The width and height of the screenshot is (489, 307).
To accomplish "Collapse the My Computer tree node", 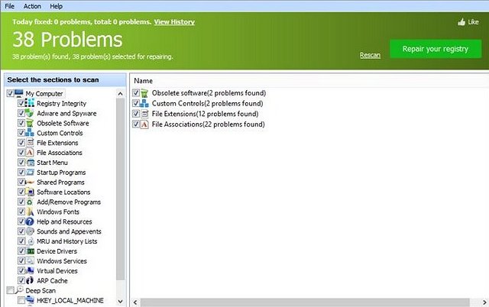I will click(x=4, y=94).
